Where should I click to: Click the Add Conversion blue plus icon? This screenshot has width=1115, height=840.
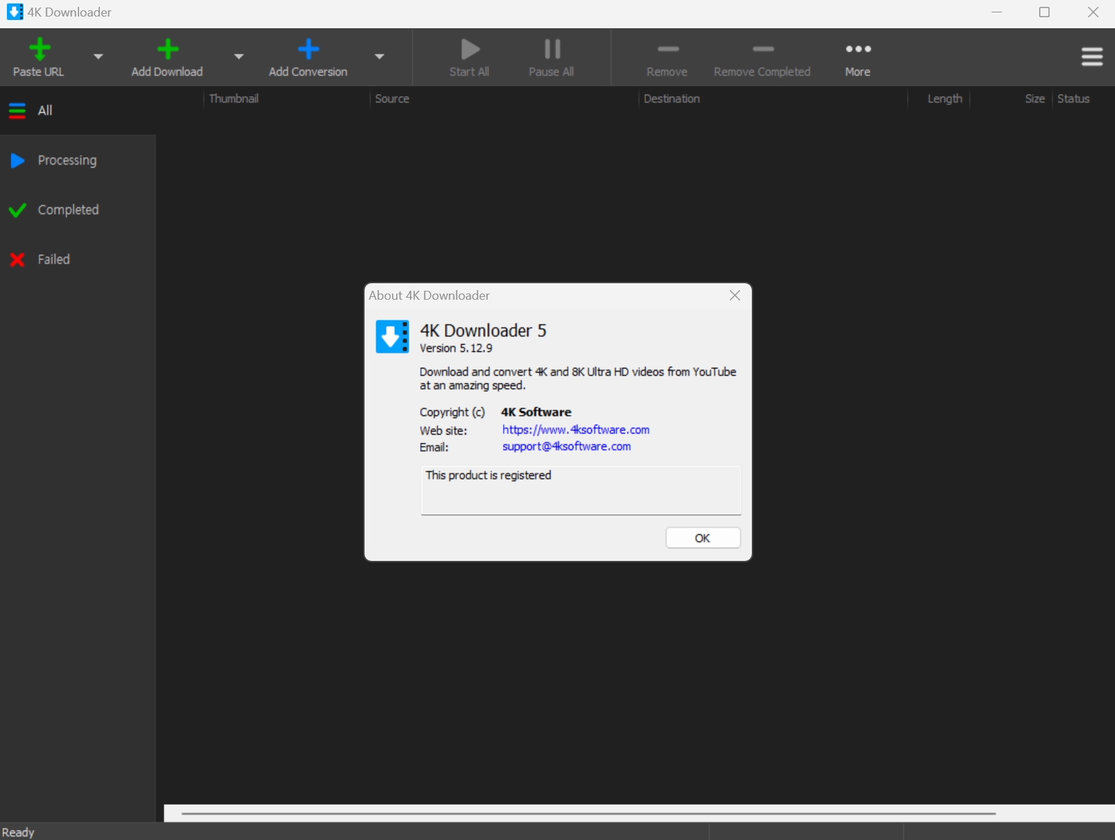(308, 49)
